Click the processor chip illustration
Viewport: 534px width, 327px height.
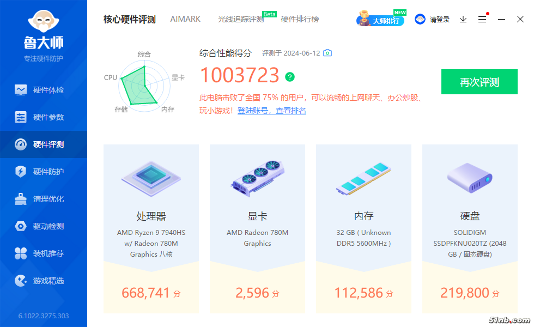tap(151, 178)
